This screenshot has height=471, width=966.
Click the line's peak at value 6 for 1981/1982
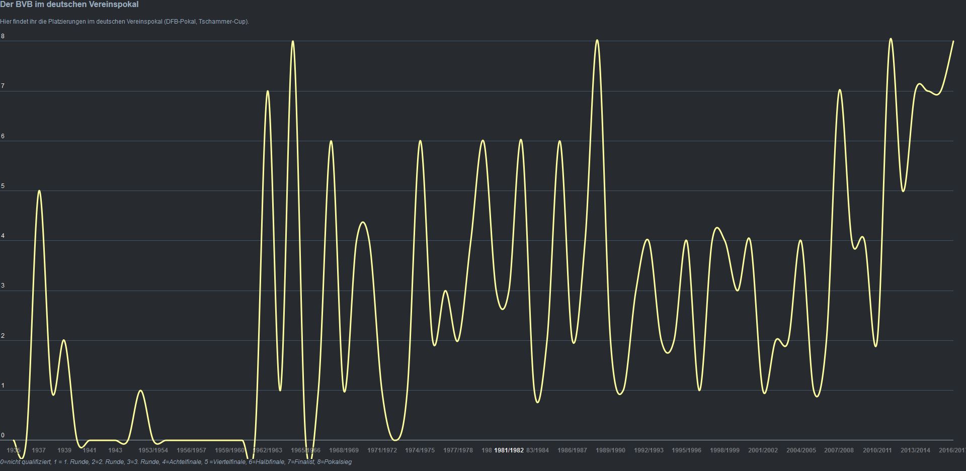521,140
